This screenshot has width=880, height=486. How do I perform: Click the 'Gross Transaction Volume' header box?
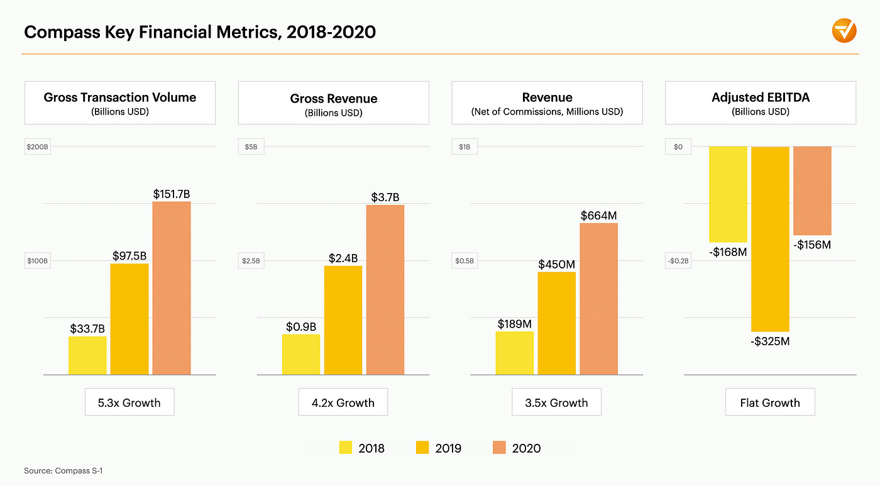pos(120,102)
